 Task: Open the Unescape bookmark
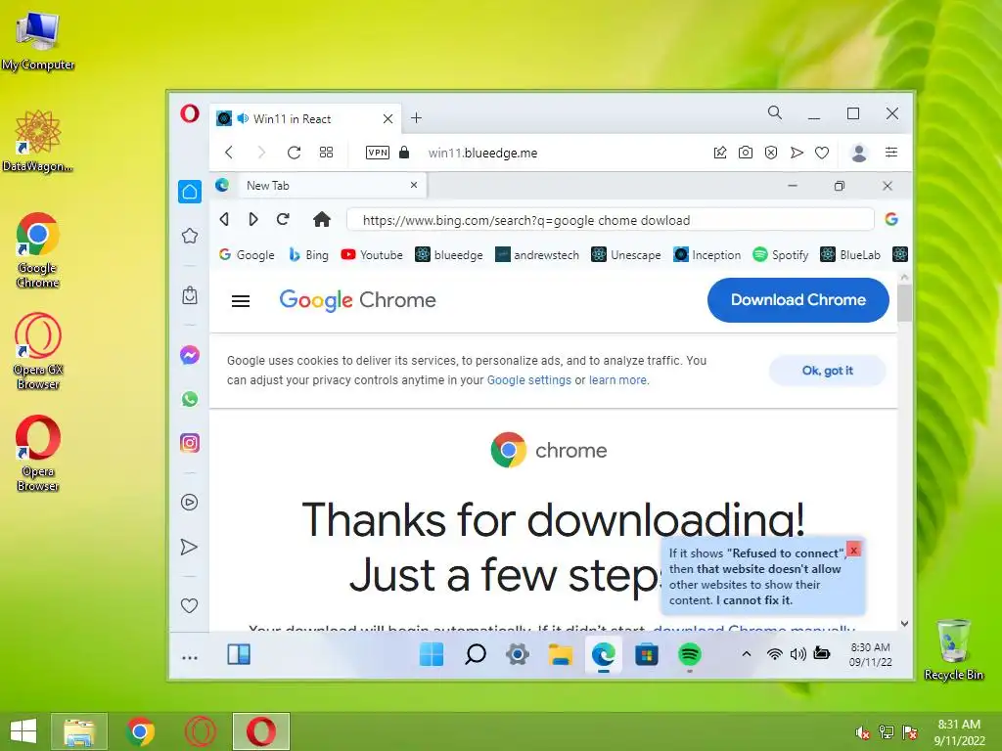pyautogui.click(x=626, y=255)
